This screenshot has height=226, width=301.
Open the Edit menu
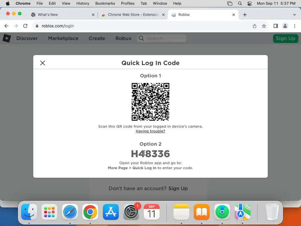[52, 4]
